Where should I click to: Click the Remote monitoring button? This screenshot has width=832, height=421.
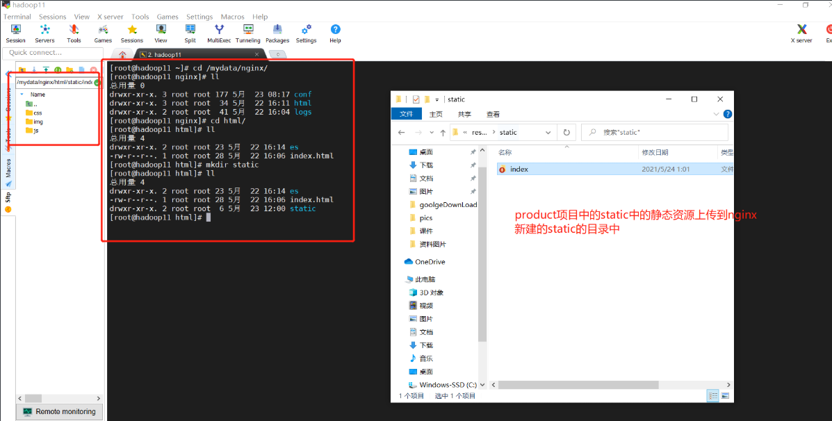[60, 411]
